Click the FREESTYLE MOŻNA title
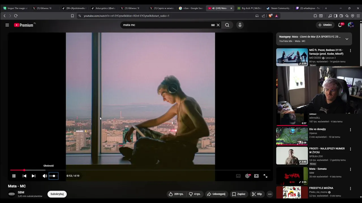Viewport: 362px width, 203px height. point(321,188)
